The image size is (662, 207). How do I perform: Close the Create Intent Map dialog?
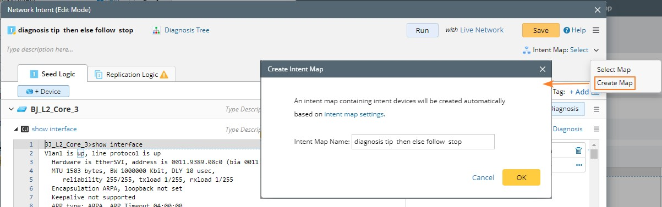tap(543, 69)
